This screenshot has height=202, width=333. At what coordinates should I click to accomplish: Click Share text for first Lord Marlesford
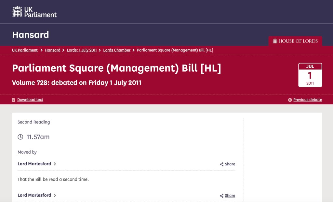(x=230, y=164)
